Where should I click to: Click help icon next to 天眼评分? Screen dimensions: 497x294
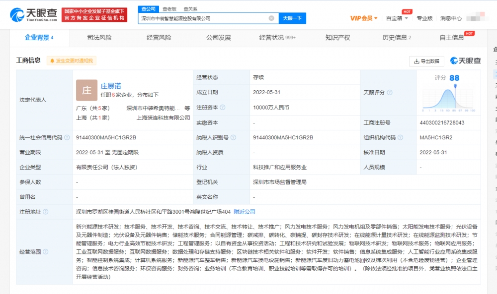pyautogui.click(x=390, y=92)
